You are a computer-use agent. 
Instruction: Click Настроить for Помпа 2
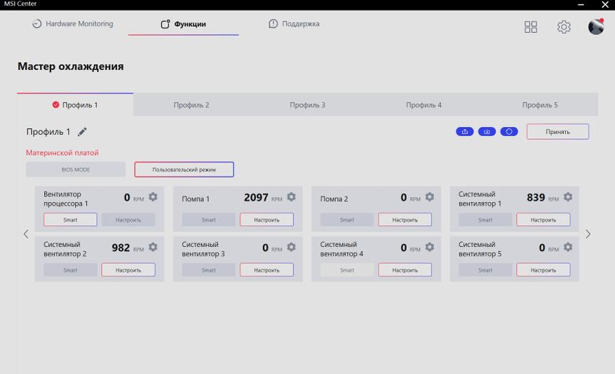point(405,220)
